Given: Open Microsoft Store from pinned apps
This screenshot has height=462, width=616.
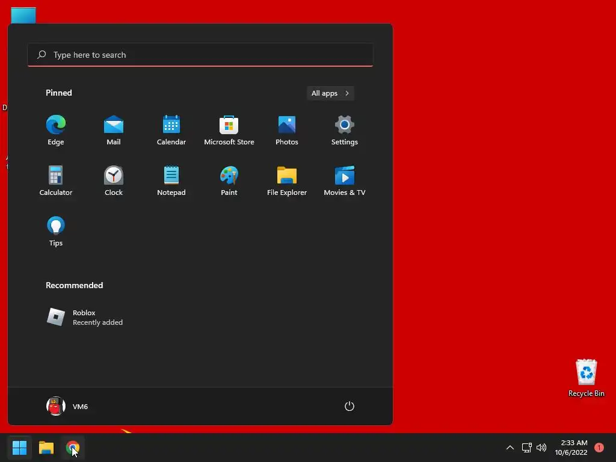Looking at the screenshot, I should (x=229, y=131).
